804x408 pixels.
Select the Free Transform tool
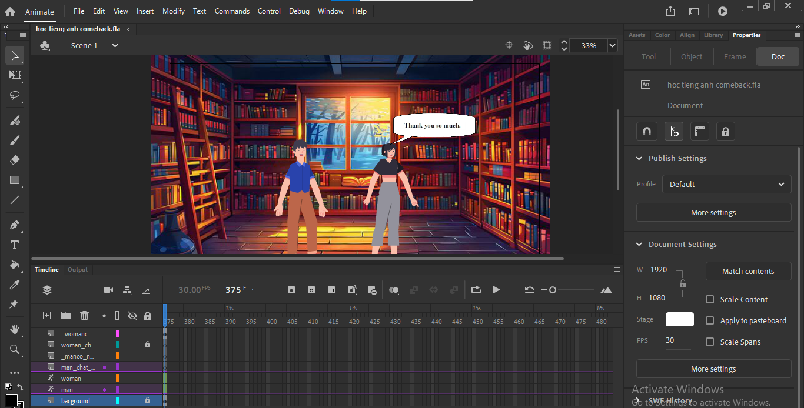tap(15, 75)
